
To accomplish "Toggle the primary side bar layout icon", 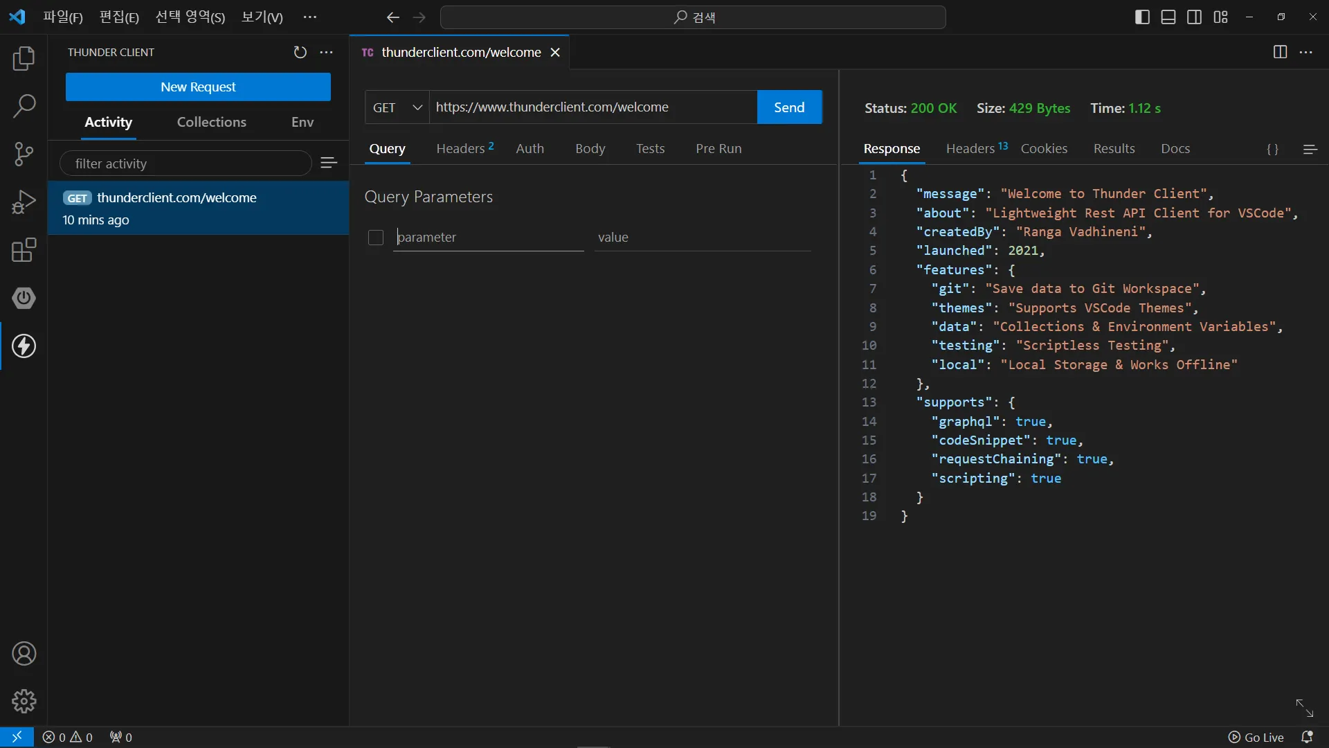I will (1142, 17).
